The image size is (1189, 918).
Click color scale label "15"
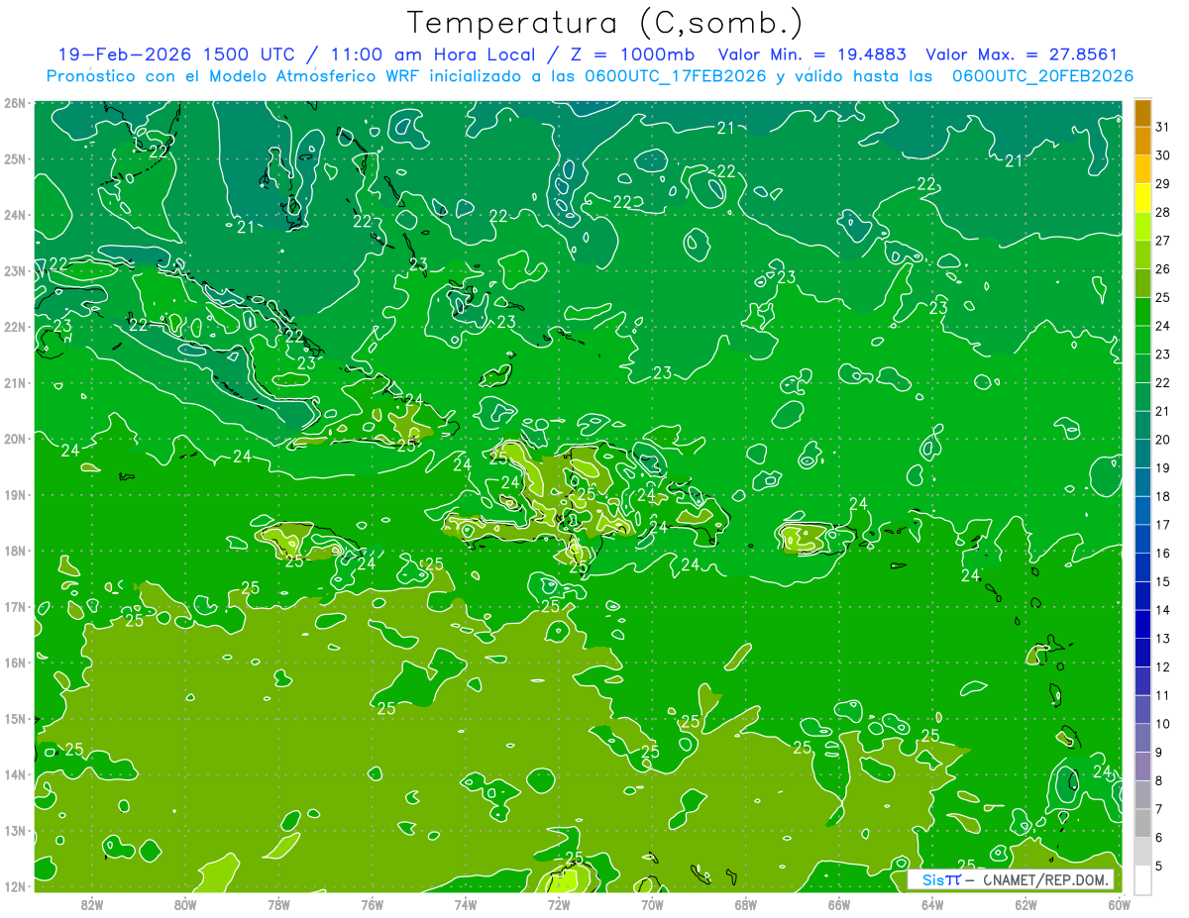coord(1163,581)
